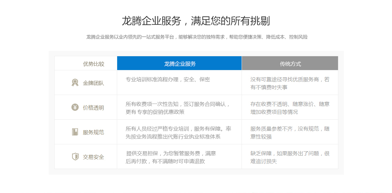Screen dimensions: 392x193
Task: Click the shield icon beside 交易安全
Action: coord(75,157)
